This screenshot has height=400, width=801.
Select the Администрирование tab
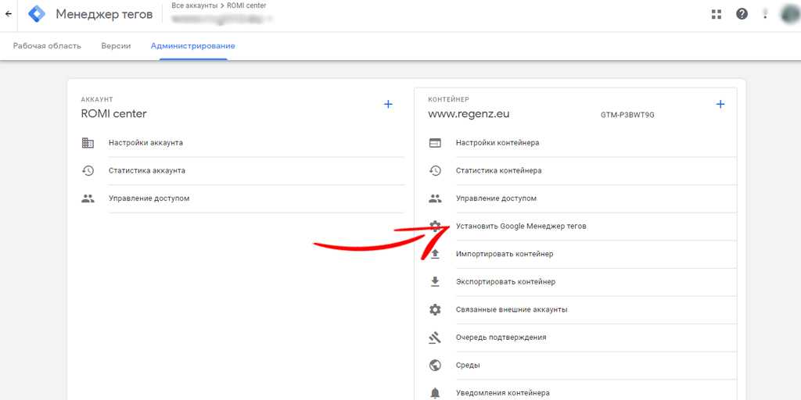point(192,46)
